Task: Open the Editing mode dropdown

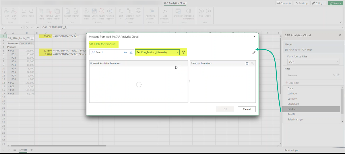Action: [x=318, y=3]
